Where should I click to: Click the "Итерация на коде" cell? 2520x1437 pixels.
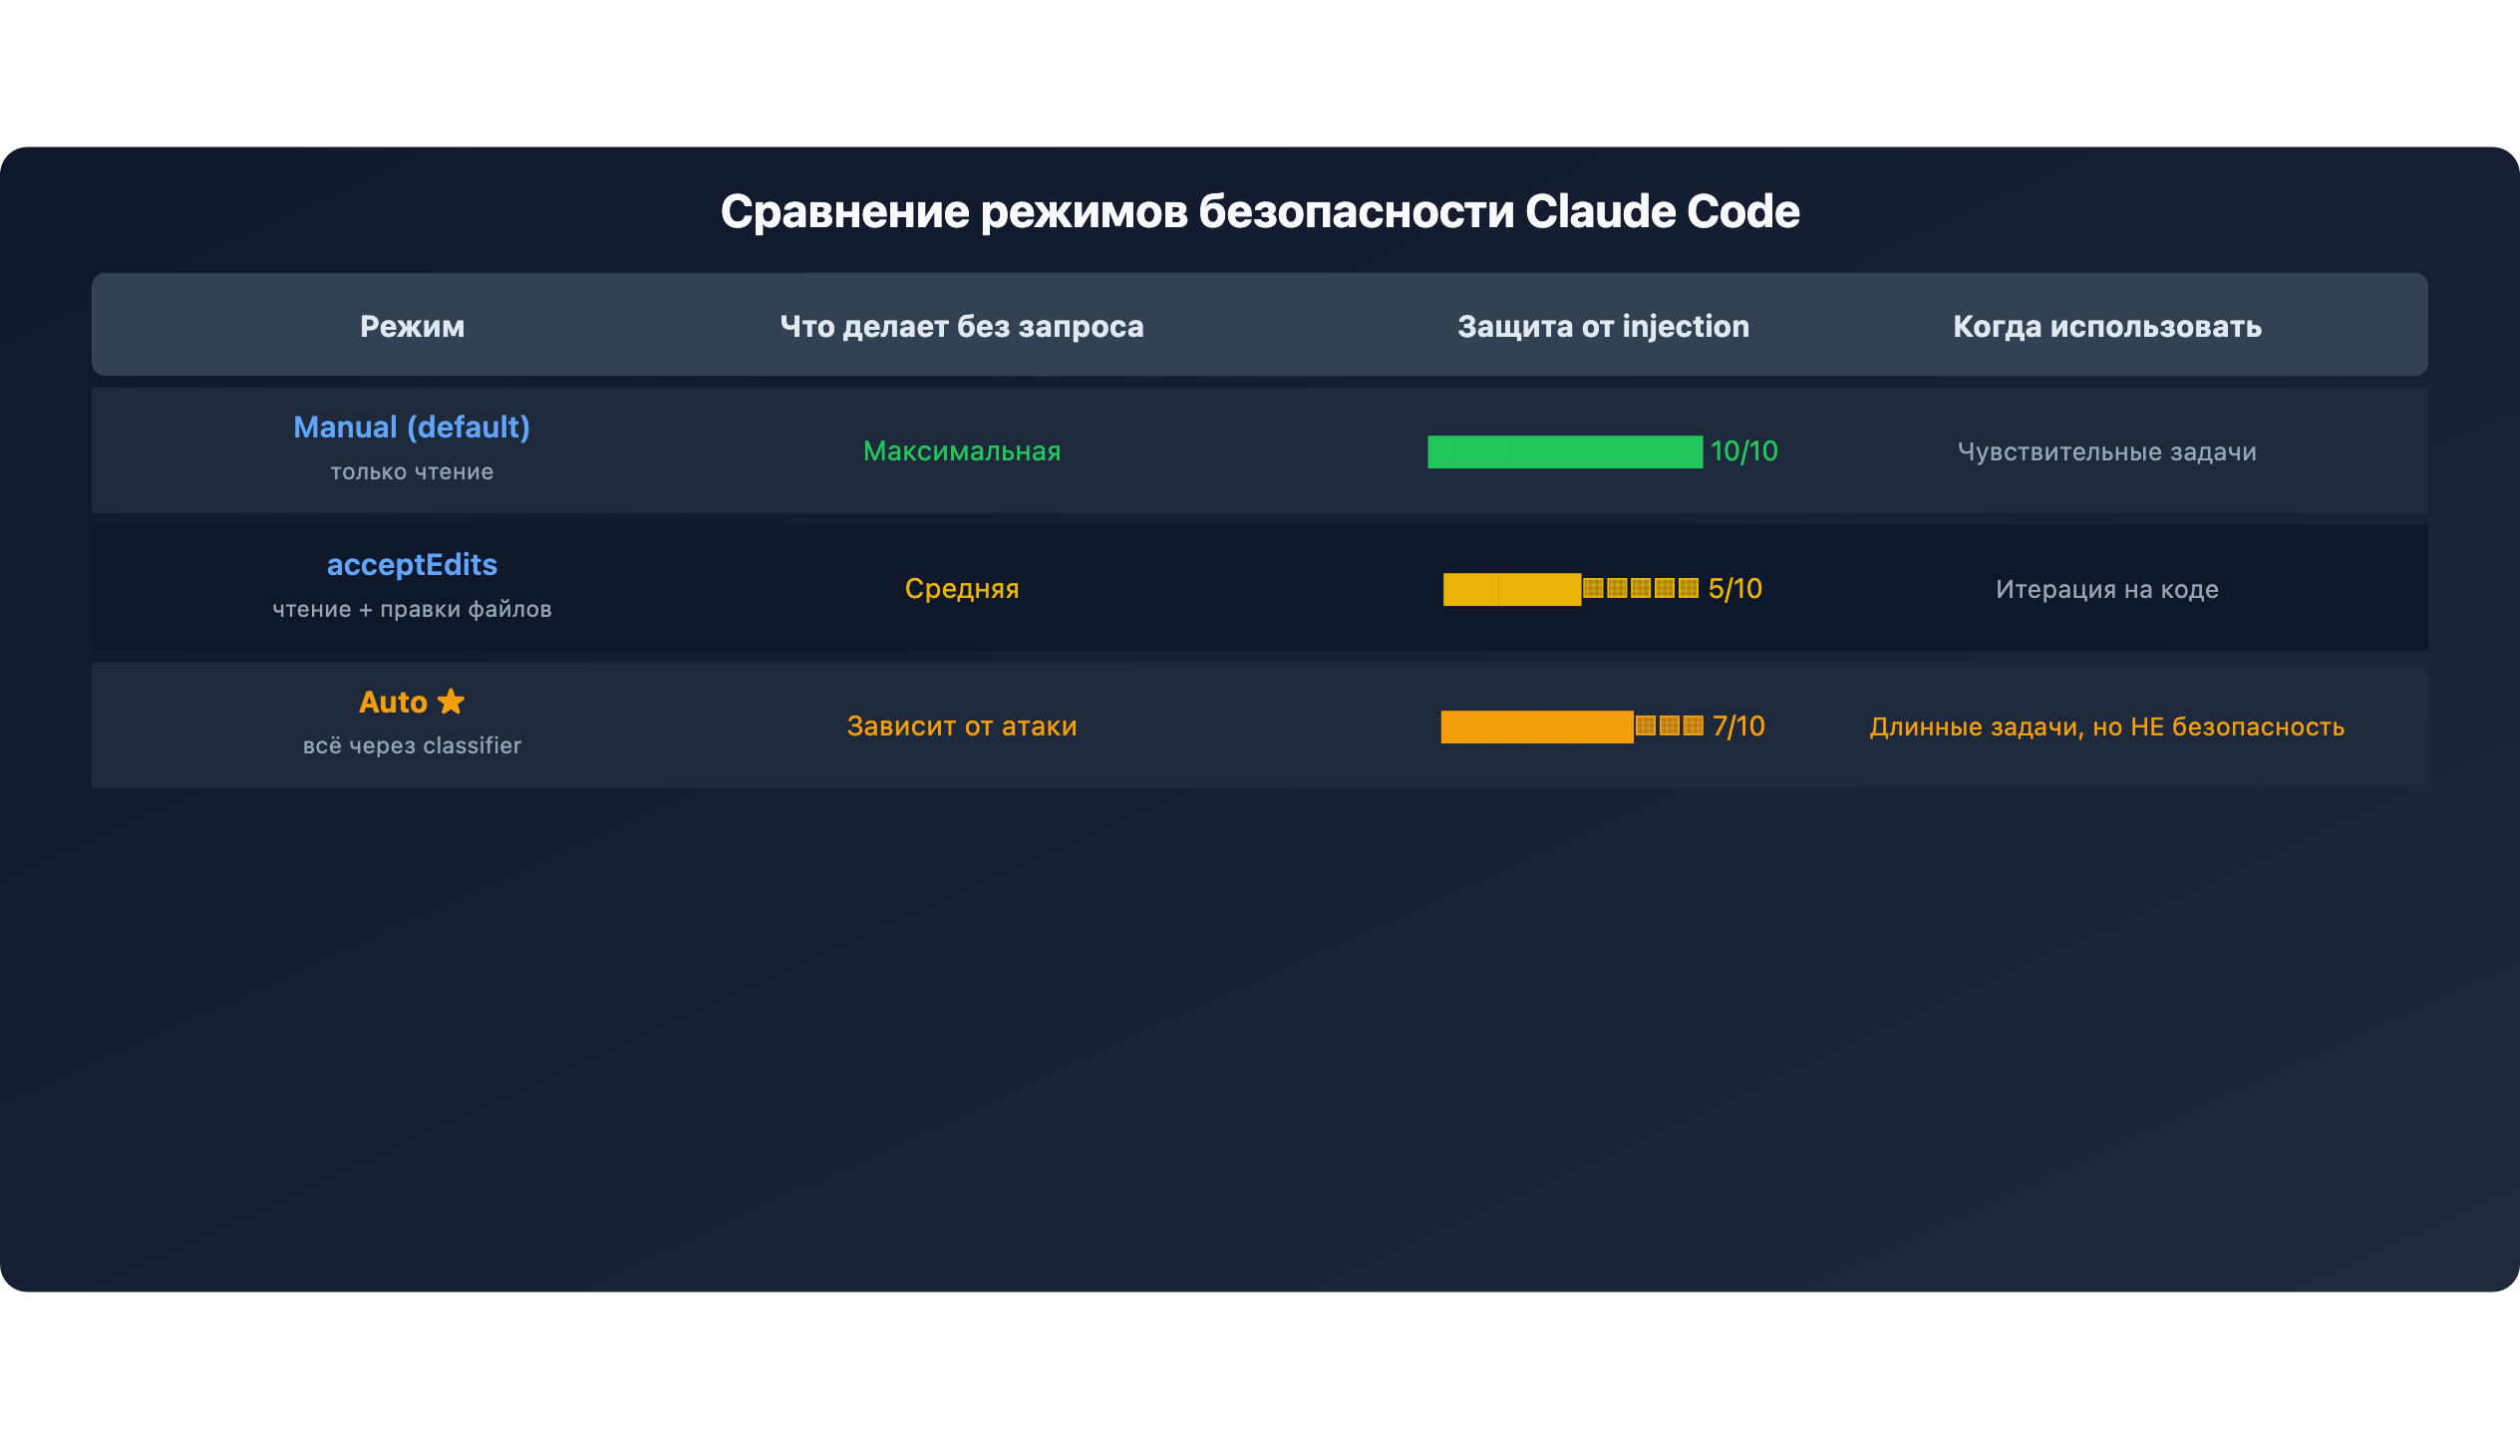(x=2107, y=589)
